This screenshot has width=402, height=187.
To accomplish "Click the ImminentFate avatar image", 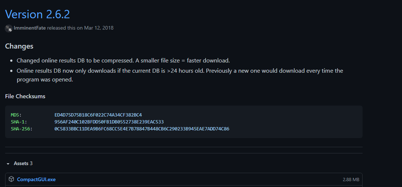I will [x=9, y=28].
